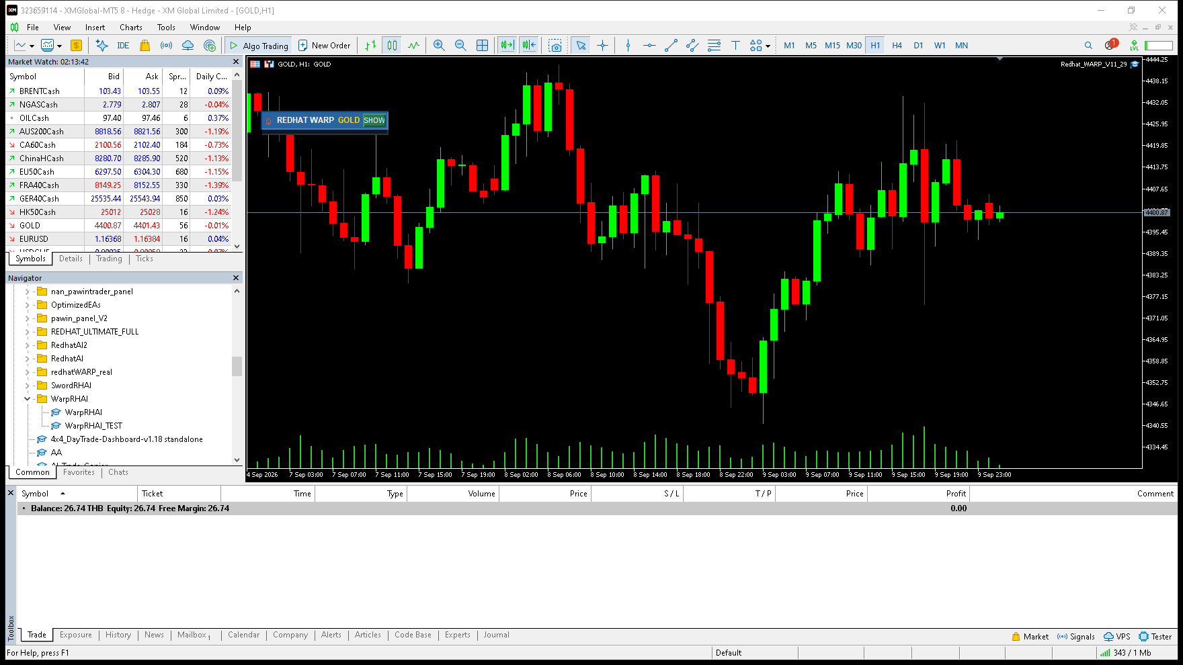Switch chart to candlesticks view
Screen dimensions: 1183x665
pyautogui.click(x=392, y=46)
